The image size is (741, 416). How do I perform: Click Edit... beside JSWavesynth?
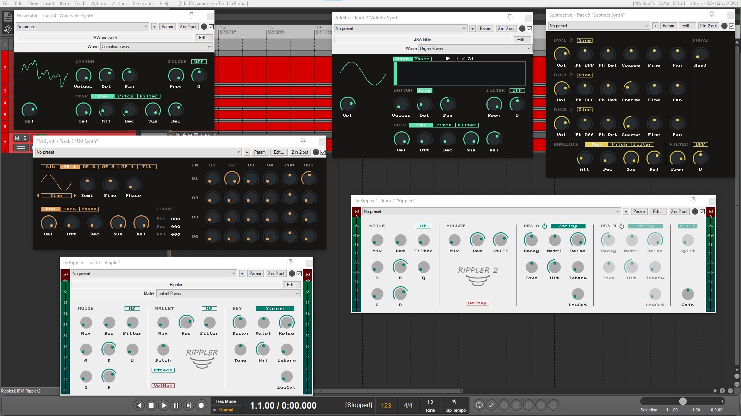[x=204, y=38]
